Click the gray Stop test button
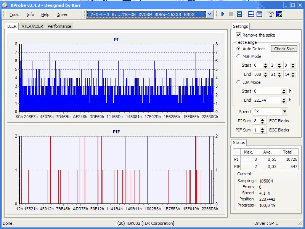Image resolution: width=305 pixels, height=229 pixels. click(231, 14)
